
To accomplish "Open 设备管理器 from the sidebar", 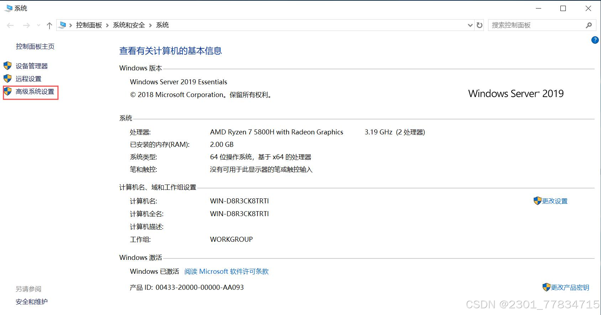I will [x=32, y=66].
